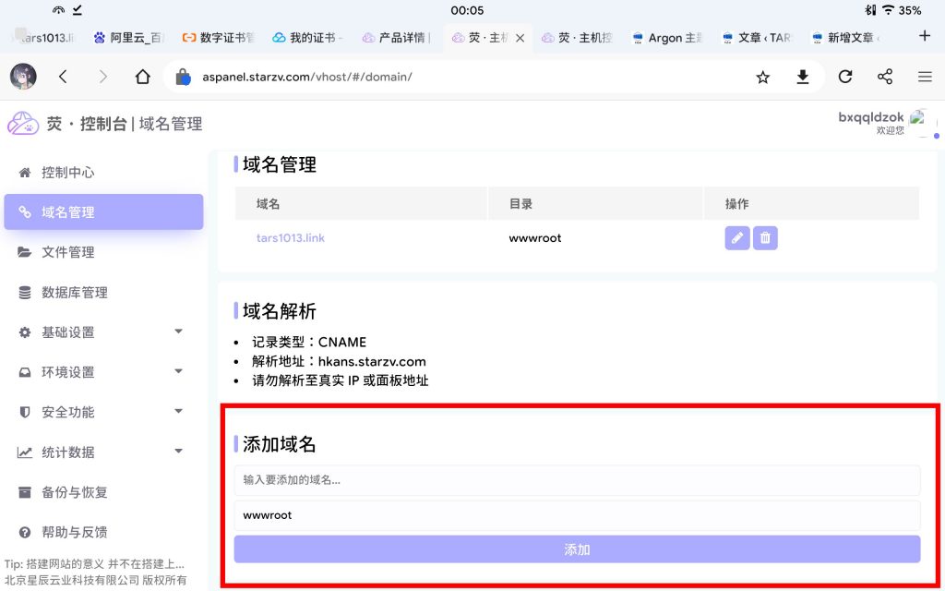
Task: Navigate back with the left arrow
Action: (63, 78)
